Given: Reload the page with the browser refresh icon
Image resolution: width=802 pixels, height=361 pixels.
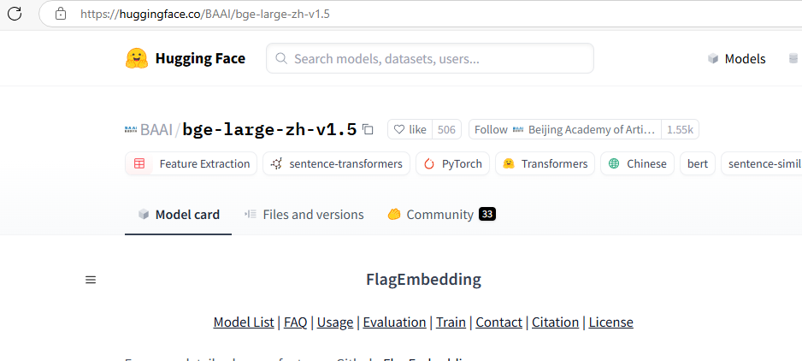Looking at the screenshot, I should [15, 14].
